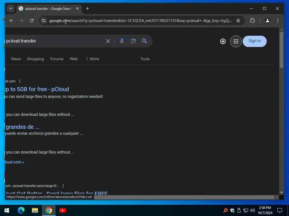Open File Explorer from the taskbar
Screen dimensions: 289x216
click(35, 210)
